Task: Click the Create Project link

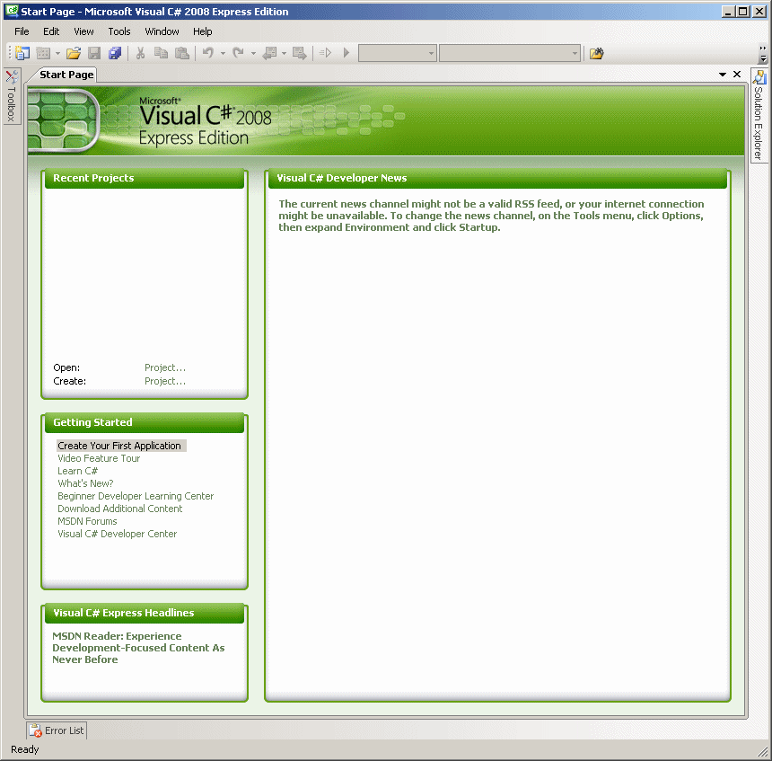Action: [164, 380]
